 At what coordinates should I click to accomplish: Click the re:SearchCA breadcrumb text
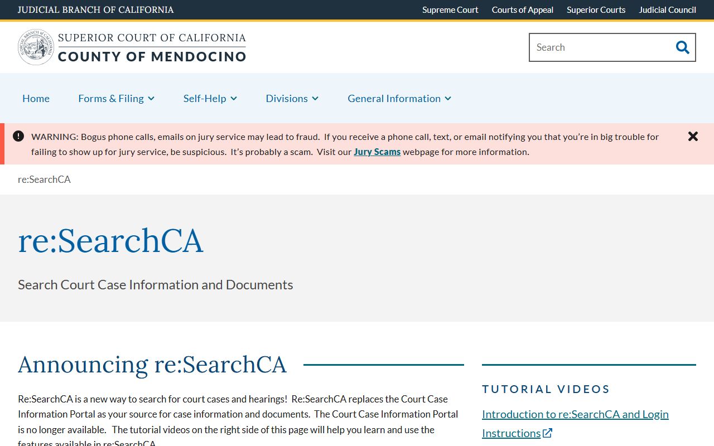[x=44, y=179]
